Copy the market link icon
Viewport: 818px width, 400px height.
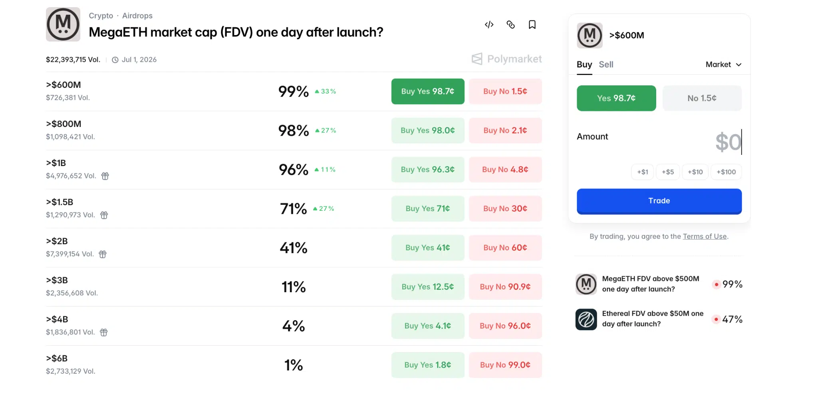[510, 25]
